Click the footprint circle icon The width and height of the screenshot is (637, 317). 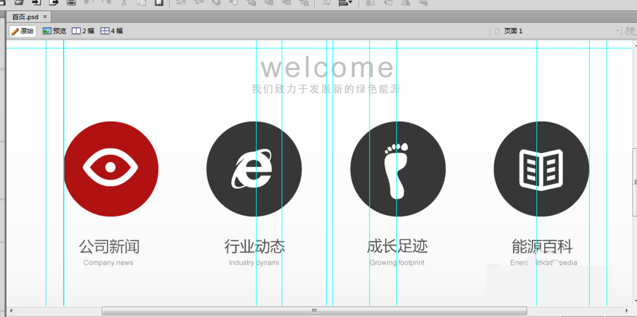tap(397, 169)
